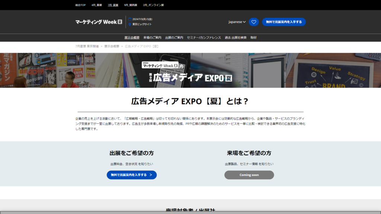Select the 7月_夏展 link
This screenshot has width=381, height=214.
(x=113, y=5)
